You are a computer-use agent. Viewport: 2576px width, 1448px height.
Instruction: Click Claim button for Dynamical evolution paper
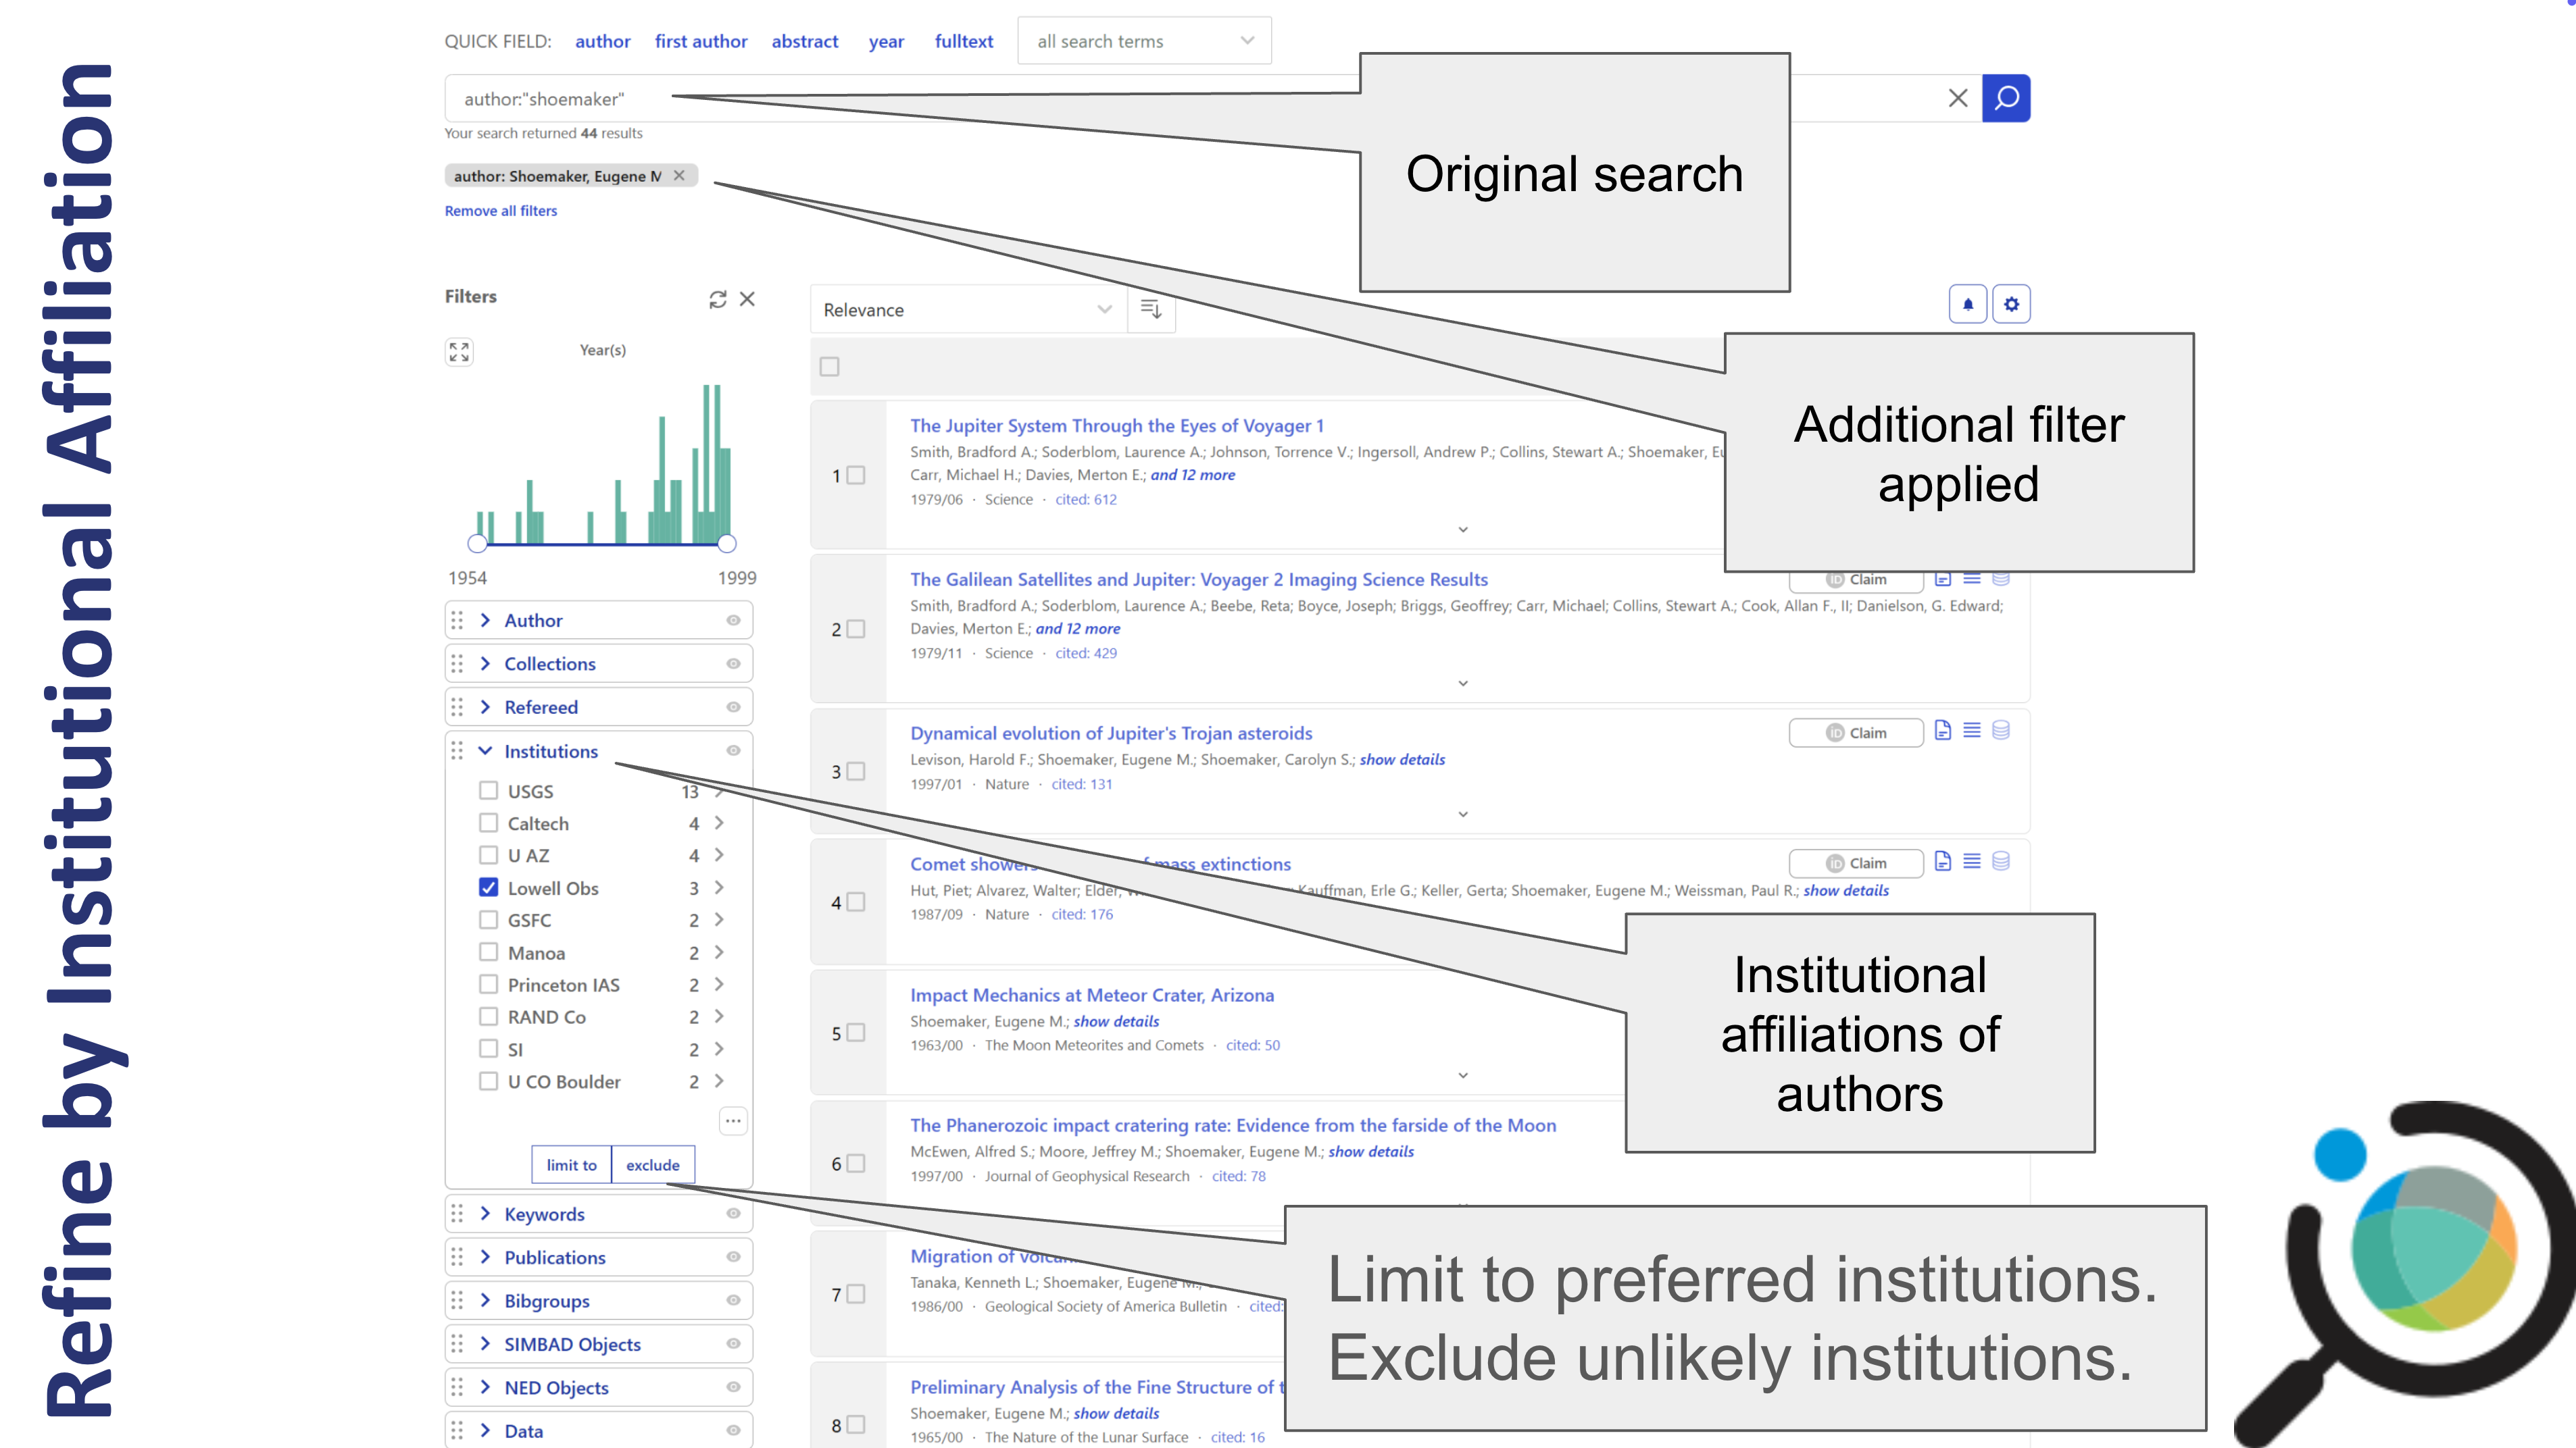pyautogui.click(x=1856, y=733)
